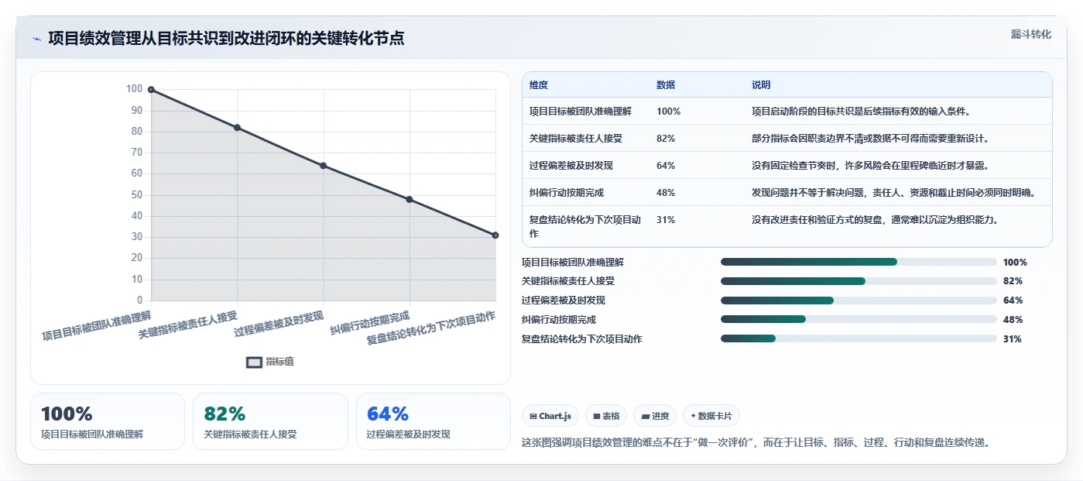Click the 漏斗转化 tag in the header
This screenshot has width=1083, height=481.
click(1030, 34)
